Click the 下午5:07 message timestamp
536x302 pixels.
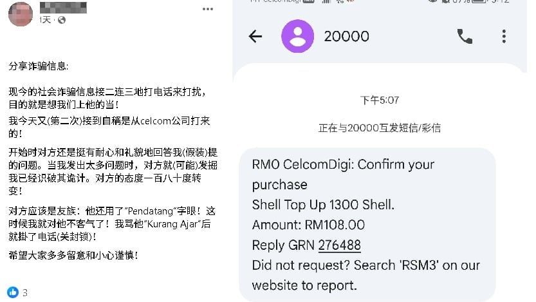(x=380, y=100)
